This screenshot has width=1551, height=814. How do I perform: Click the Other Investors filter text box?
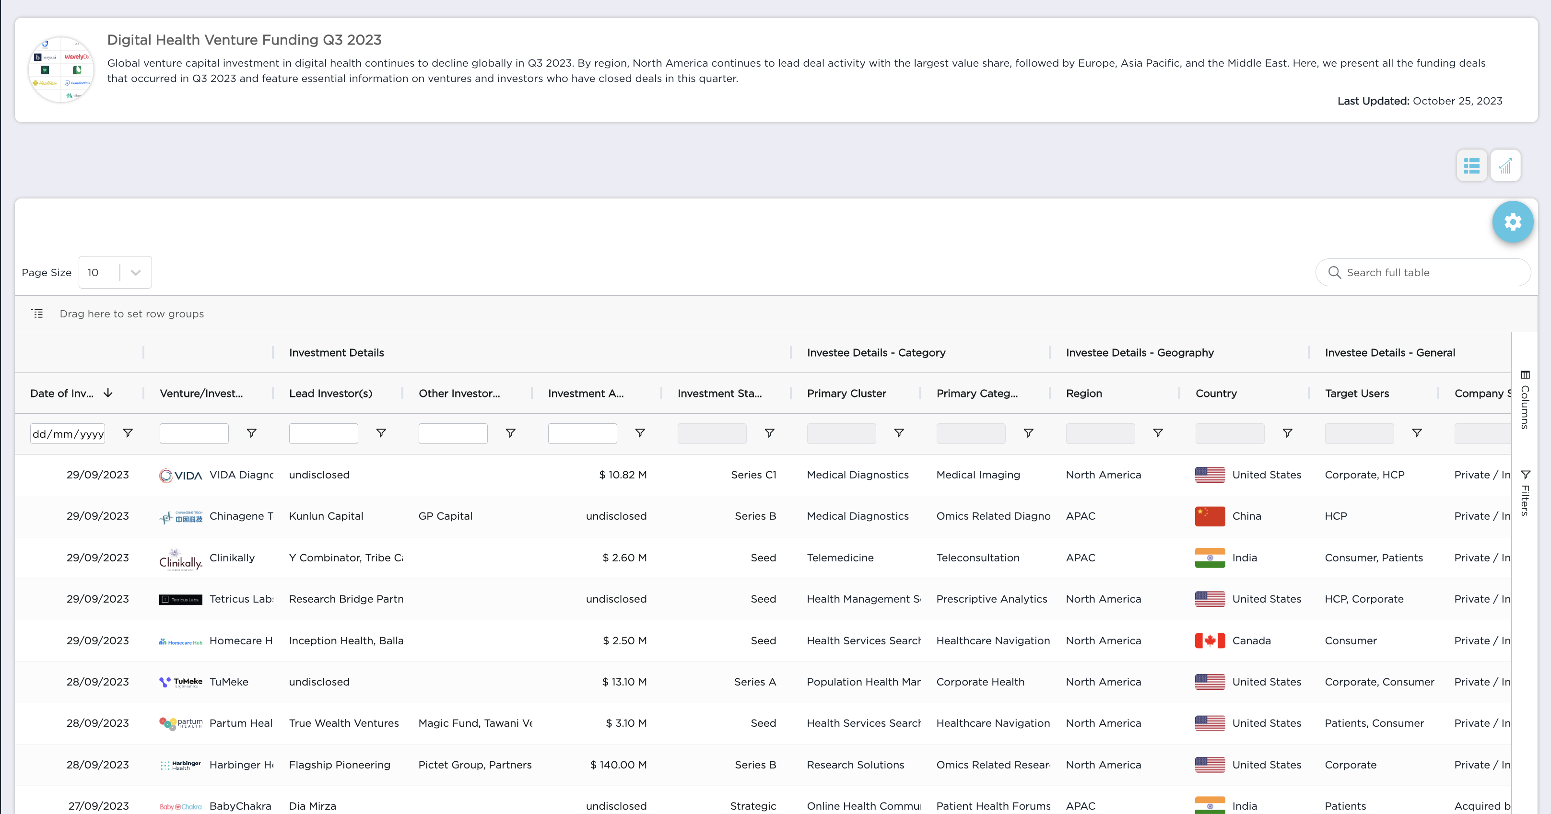pos(453,434)
